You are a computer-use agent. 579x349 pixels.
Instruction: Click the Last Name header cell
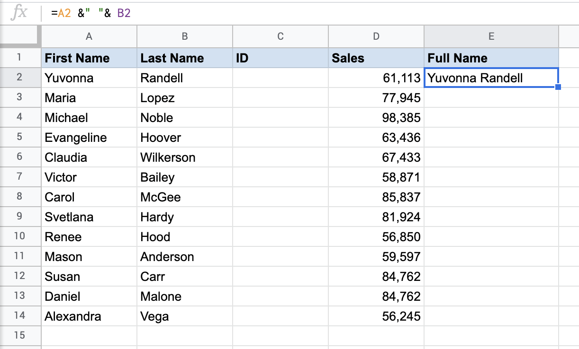click(185, 58)
